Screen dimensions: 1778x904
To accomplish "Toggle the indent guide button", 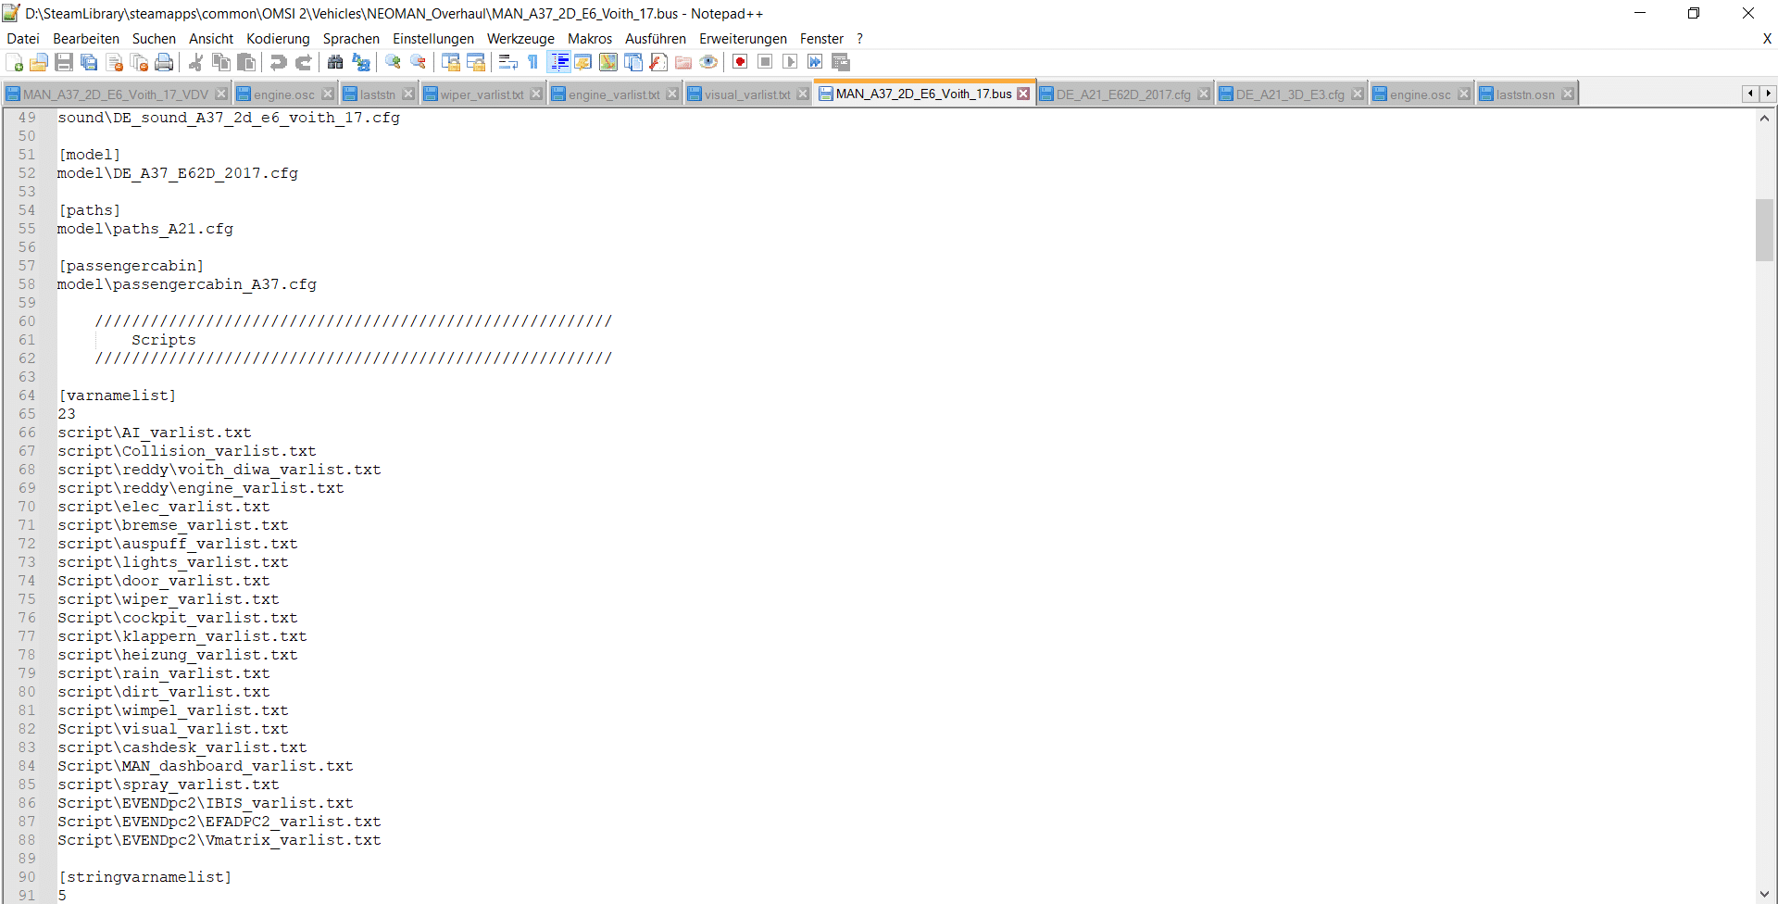I will [559, 62].
